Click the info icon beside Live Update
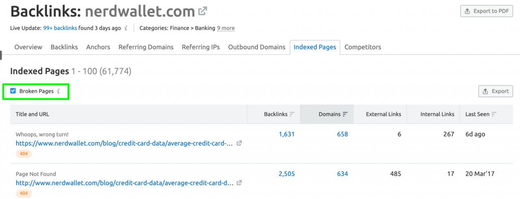 click(x=126, y=28)
